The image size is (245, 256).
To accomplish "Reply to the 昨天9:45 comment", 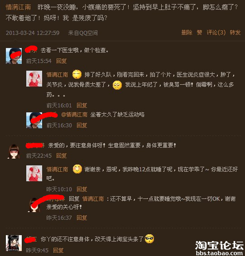I will coord(58,250).
